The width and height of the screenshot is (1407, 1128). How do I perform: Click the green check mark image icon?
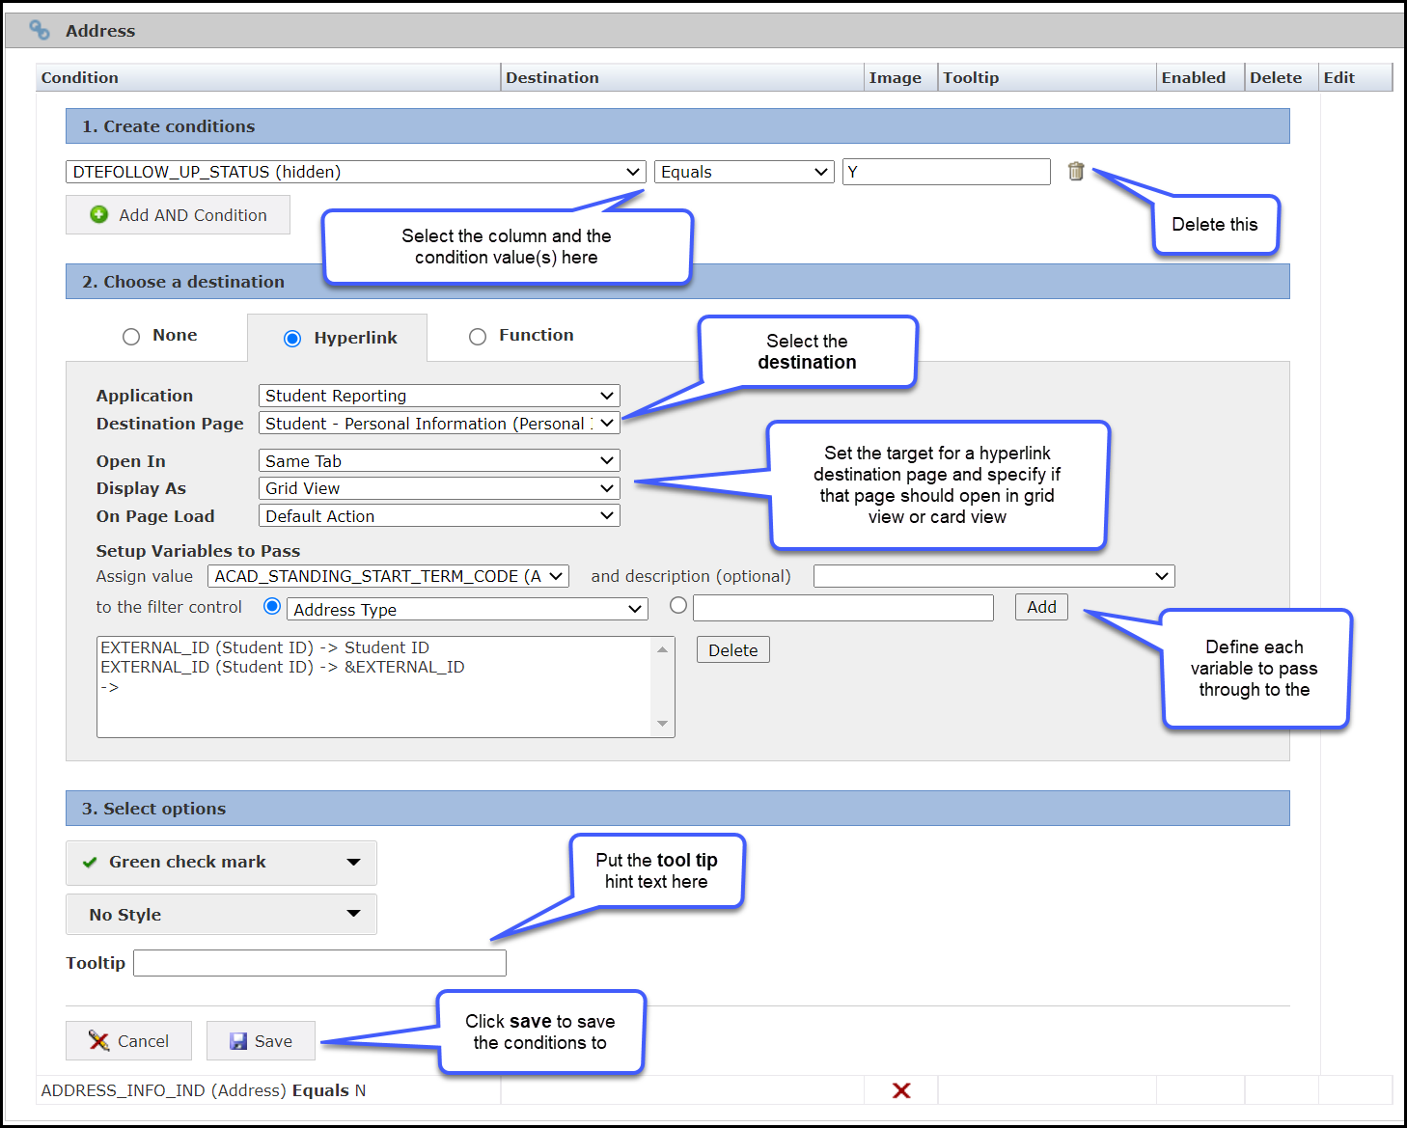click(90, 863)
